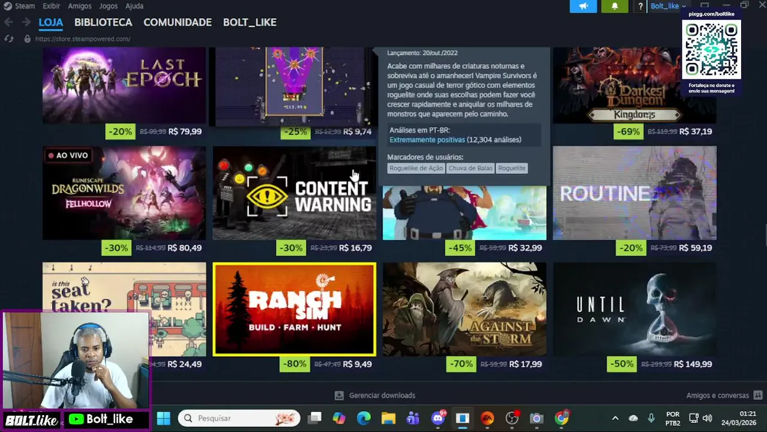Open the EA app from the taskbar
This screenshot has width=767, height=432.
pos(487,418)
